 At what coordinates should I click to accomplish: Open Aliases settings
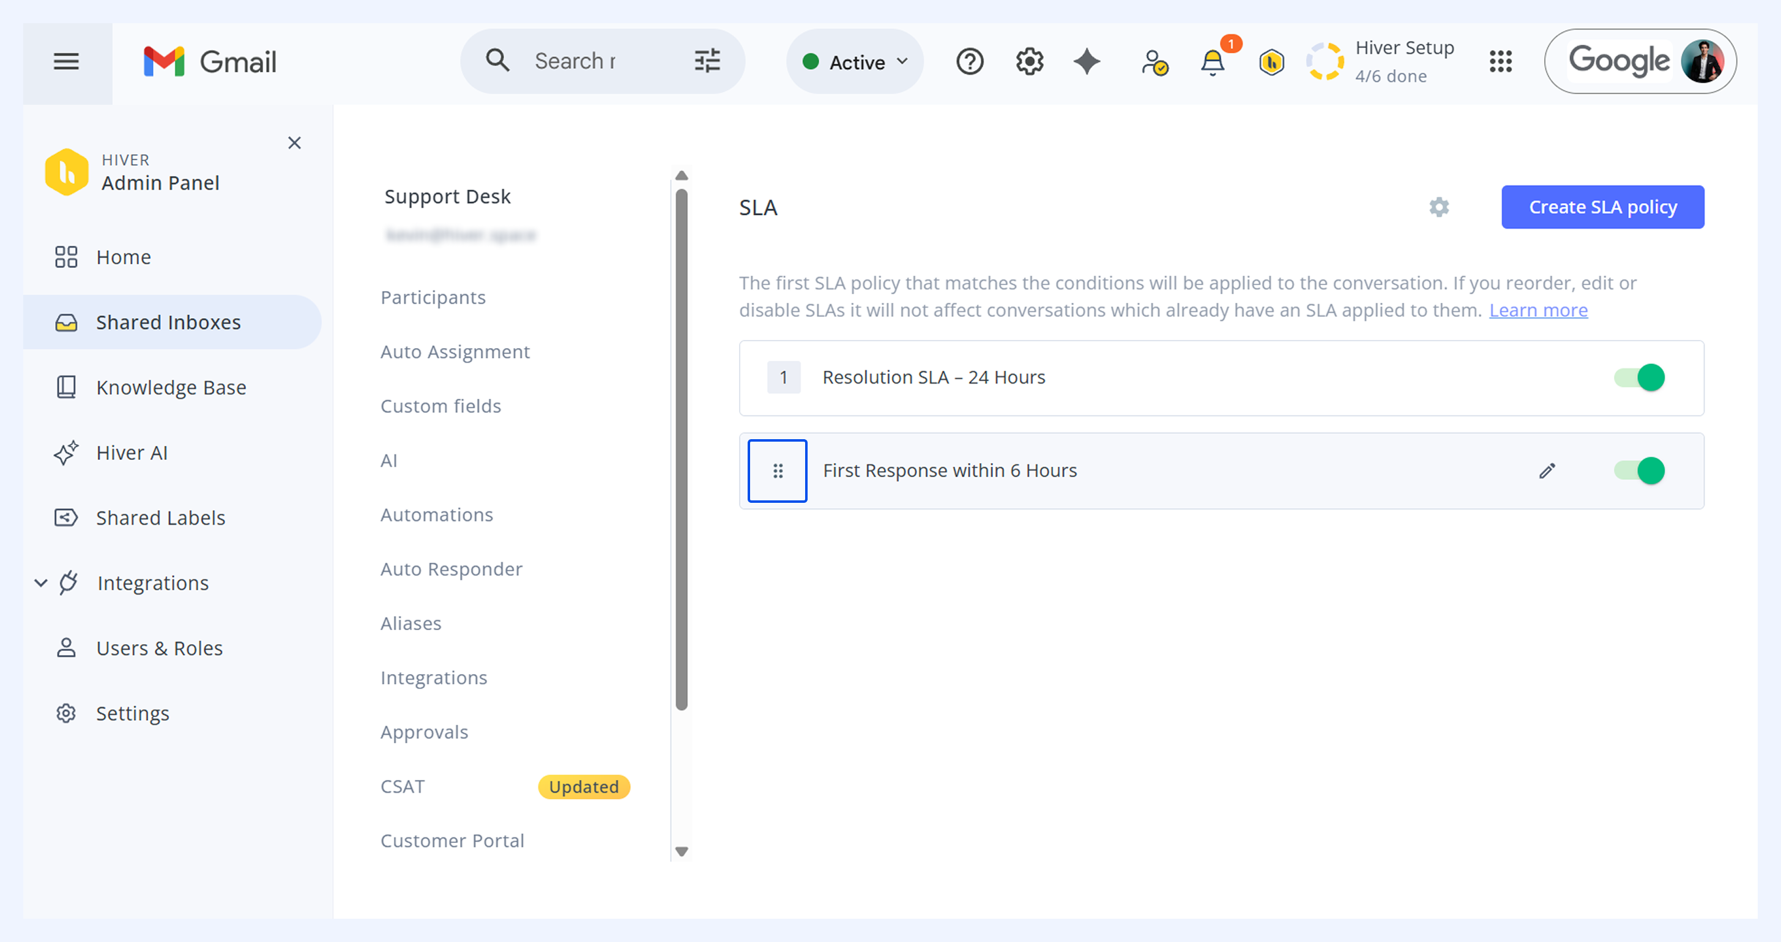click(411, 623)
